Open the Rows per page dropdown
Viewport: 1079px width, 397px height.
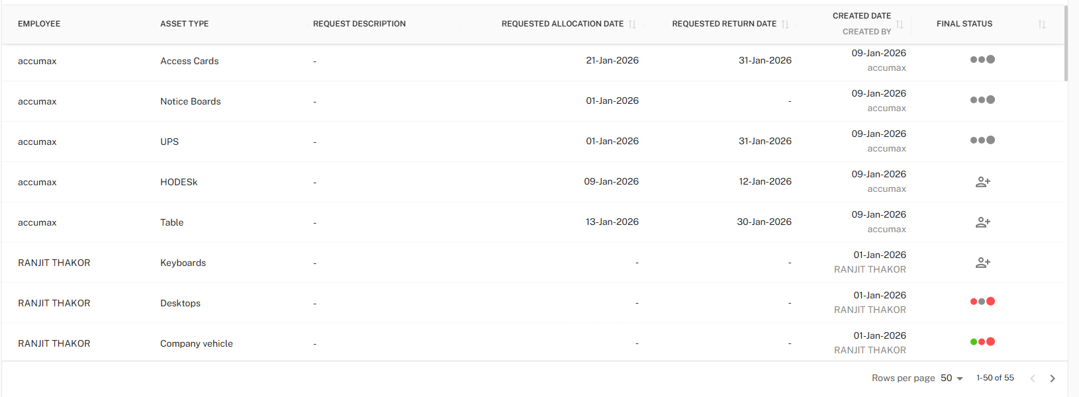click(x=952, y=378)
